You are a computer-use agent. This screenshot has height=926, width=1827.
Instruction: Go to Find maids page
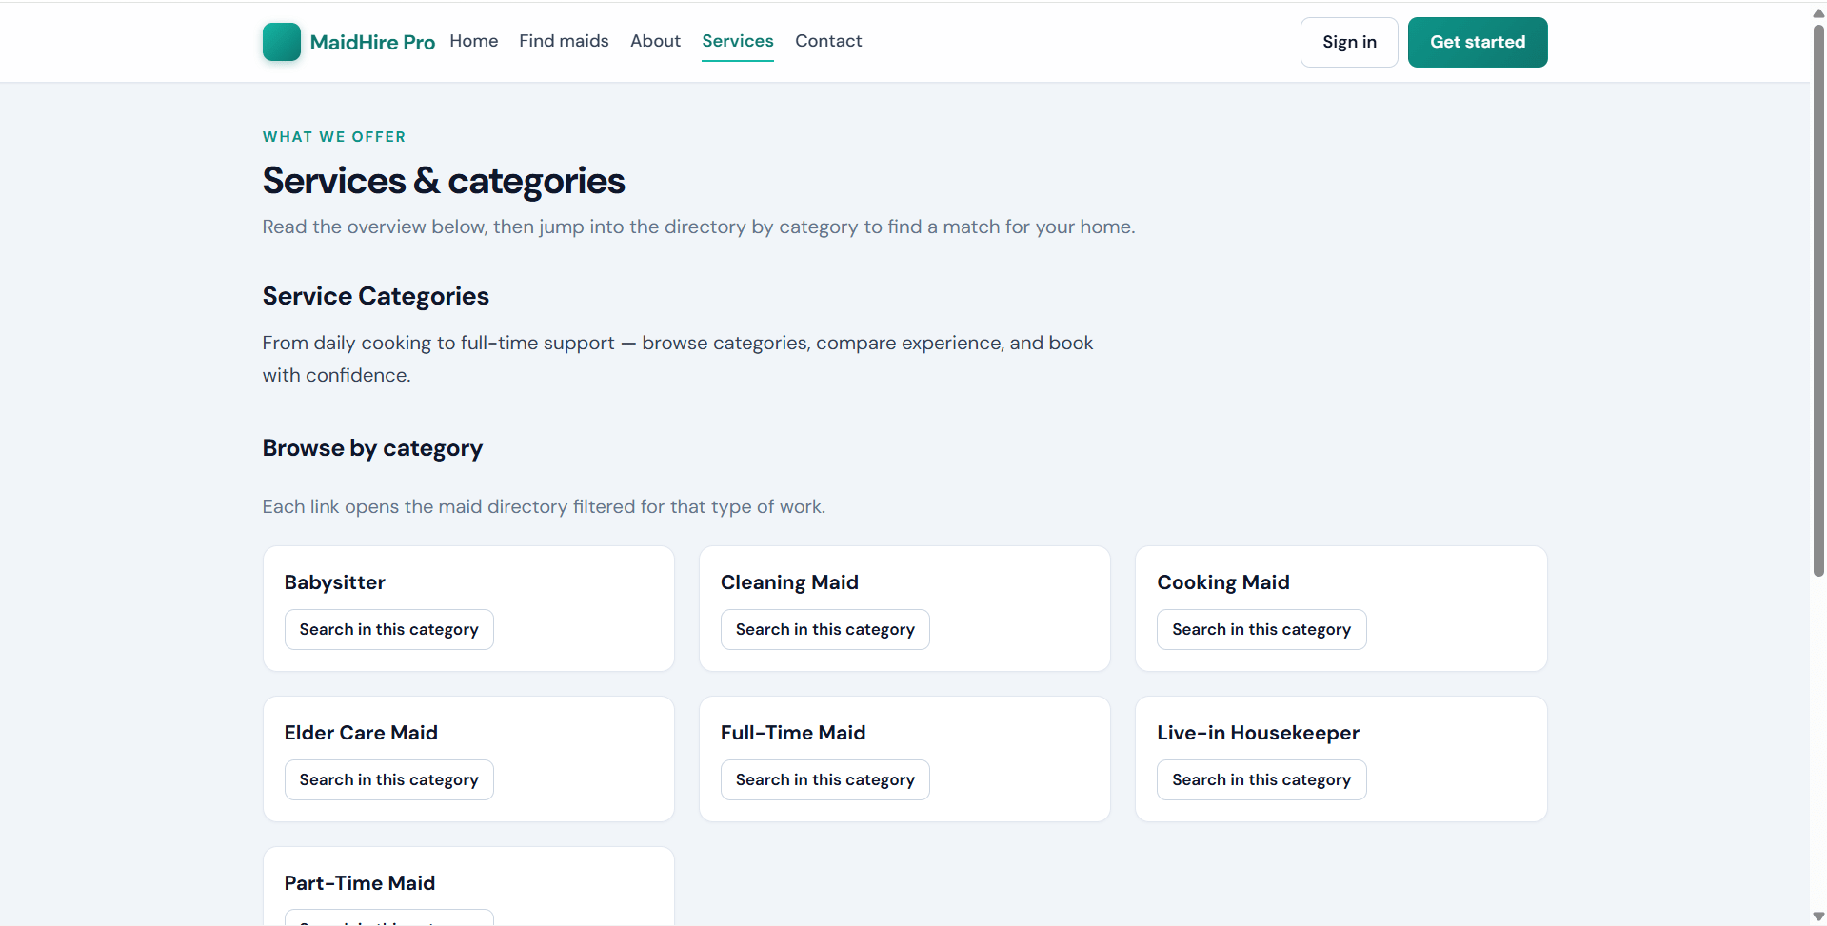pyautogui.click(x=564, y=41)
